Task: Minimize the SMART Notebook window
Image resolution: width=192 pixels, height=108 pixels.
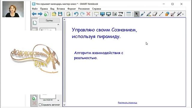Action: (164, 4)
